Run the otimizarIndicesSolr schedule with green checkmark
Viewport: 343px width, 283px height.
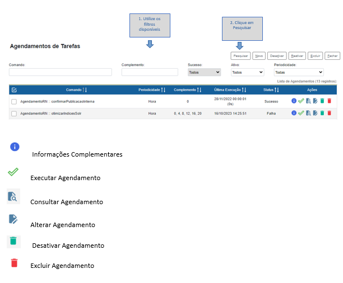click(301, 113)
